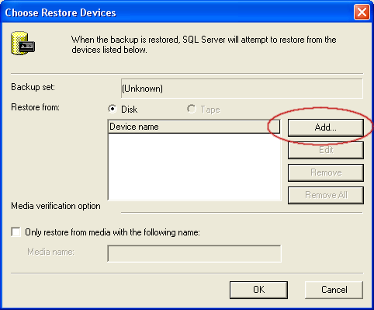
Task: Click the Add... button
Action: (x=326, y=127)
